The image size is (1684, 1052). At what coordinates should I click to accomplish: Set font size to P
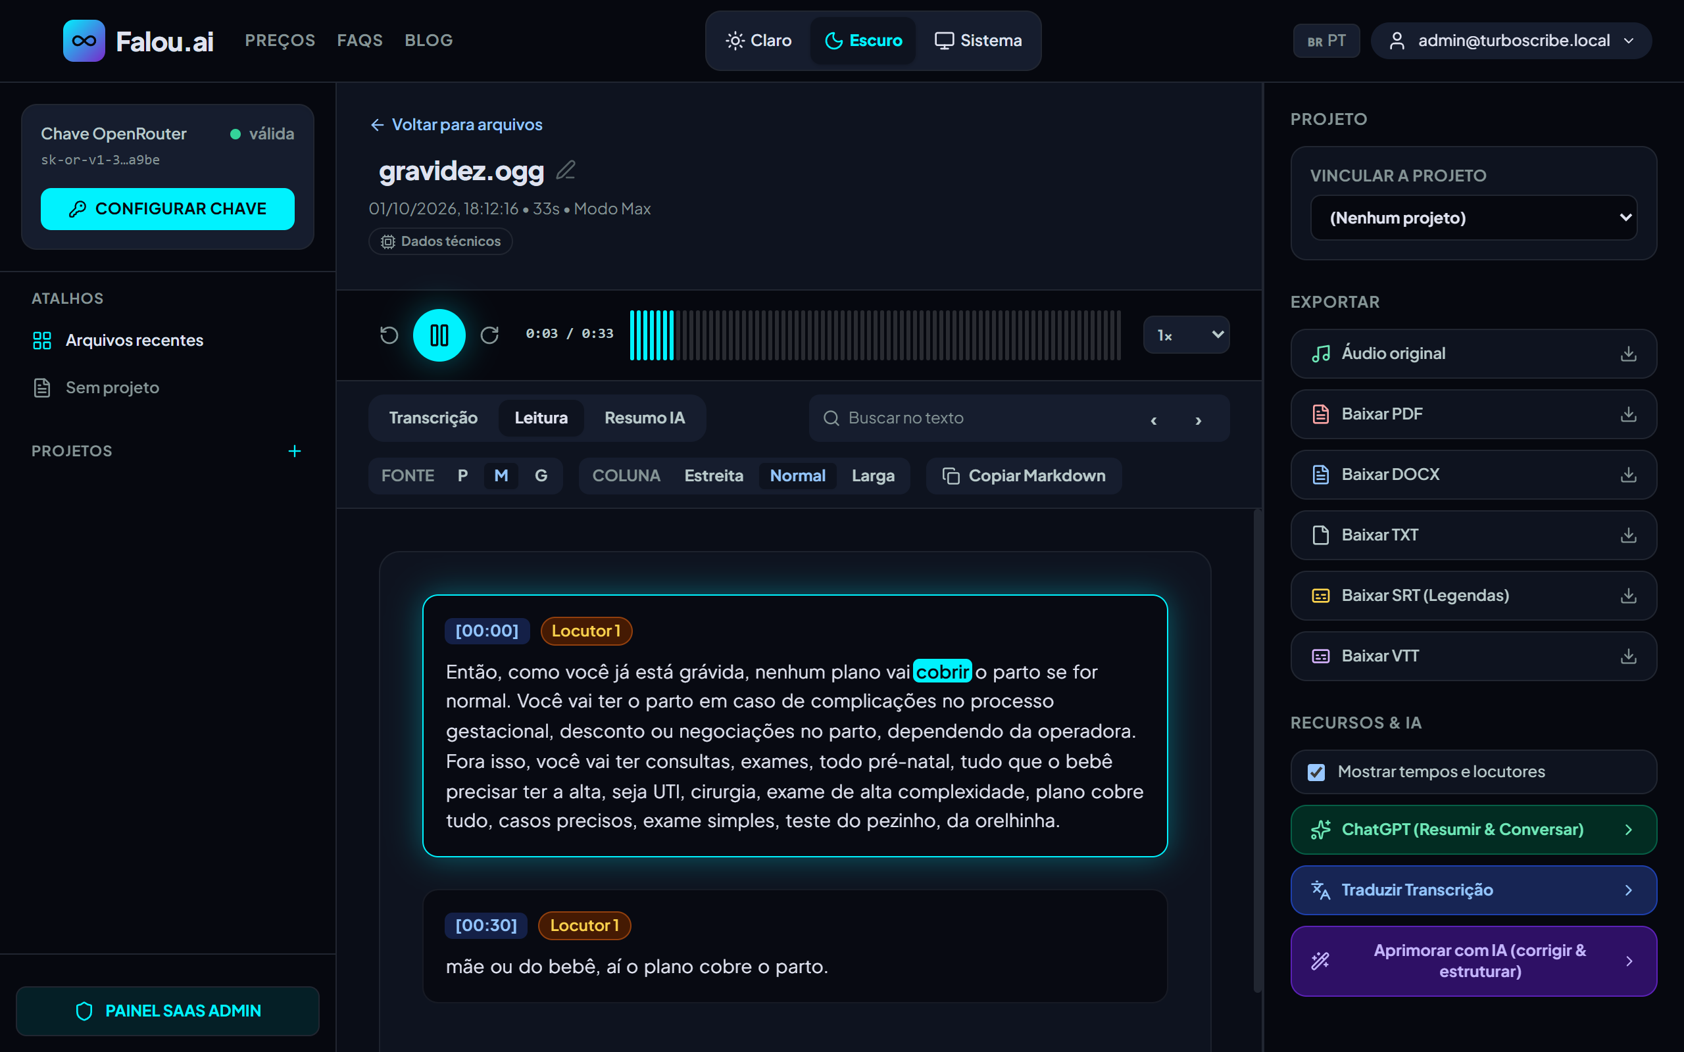pyautogui.click(x=462, y=476)
